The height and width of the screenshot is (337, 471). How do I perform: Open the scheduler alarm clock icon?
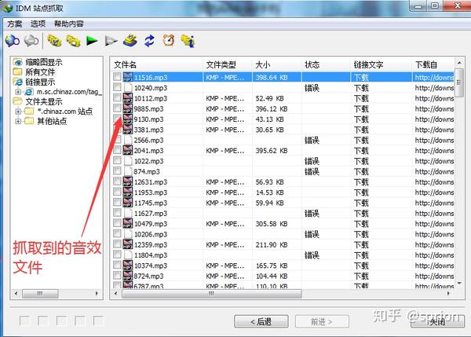[169, 41]
